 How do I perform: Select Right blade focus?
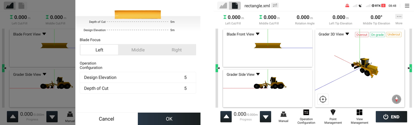177,50
